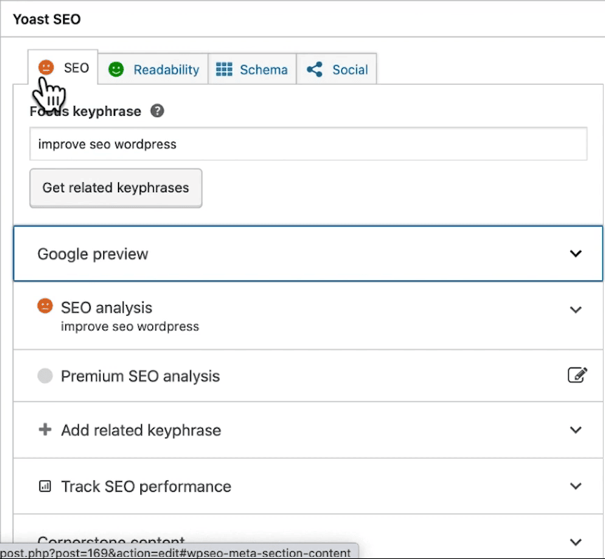Click the Yoast SEO panel title

tap(47, 19)
